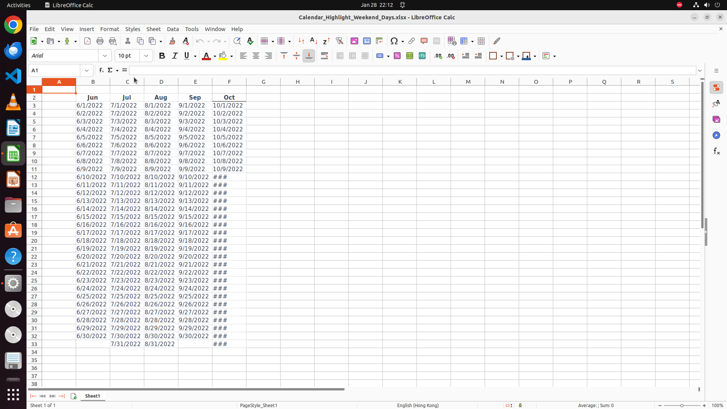Open the Data menu
This screenshot has height=409, width=727.
(x=173, y=29)
